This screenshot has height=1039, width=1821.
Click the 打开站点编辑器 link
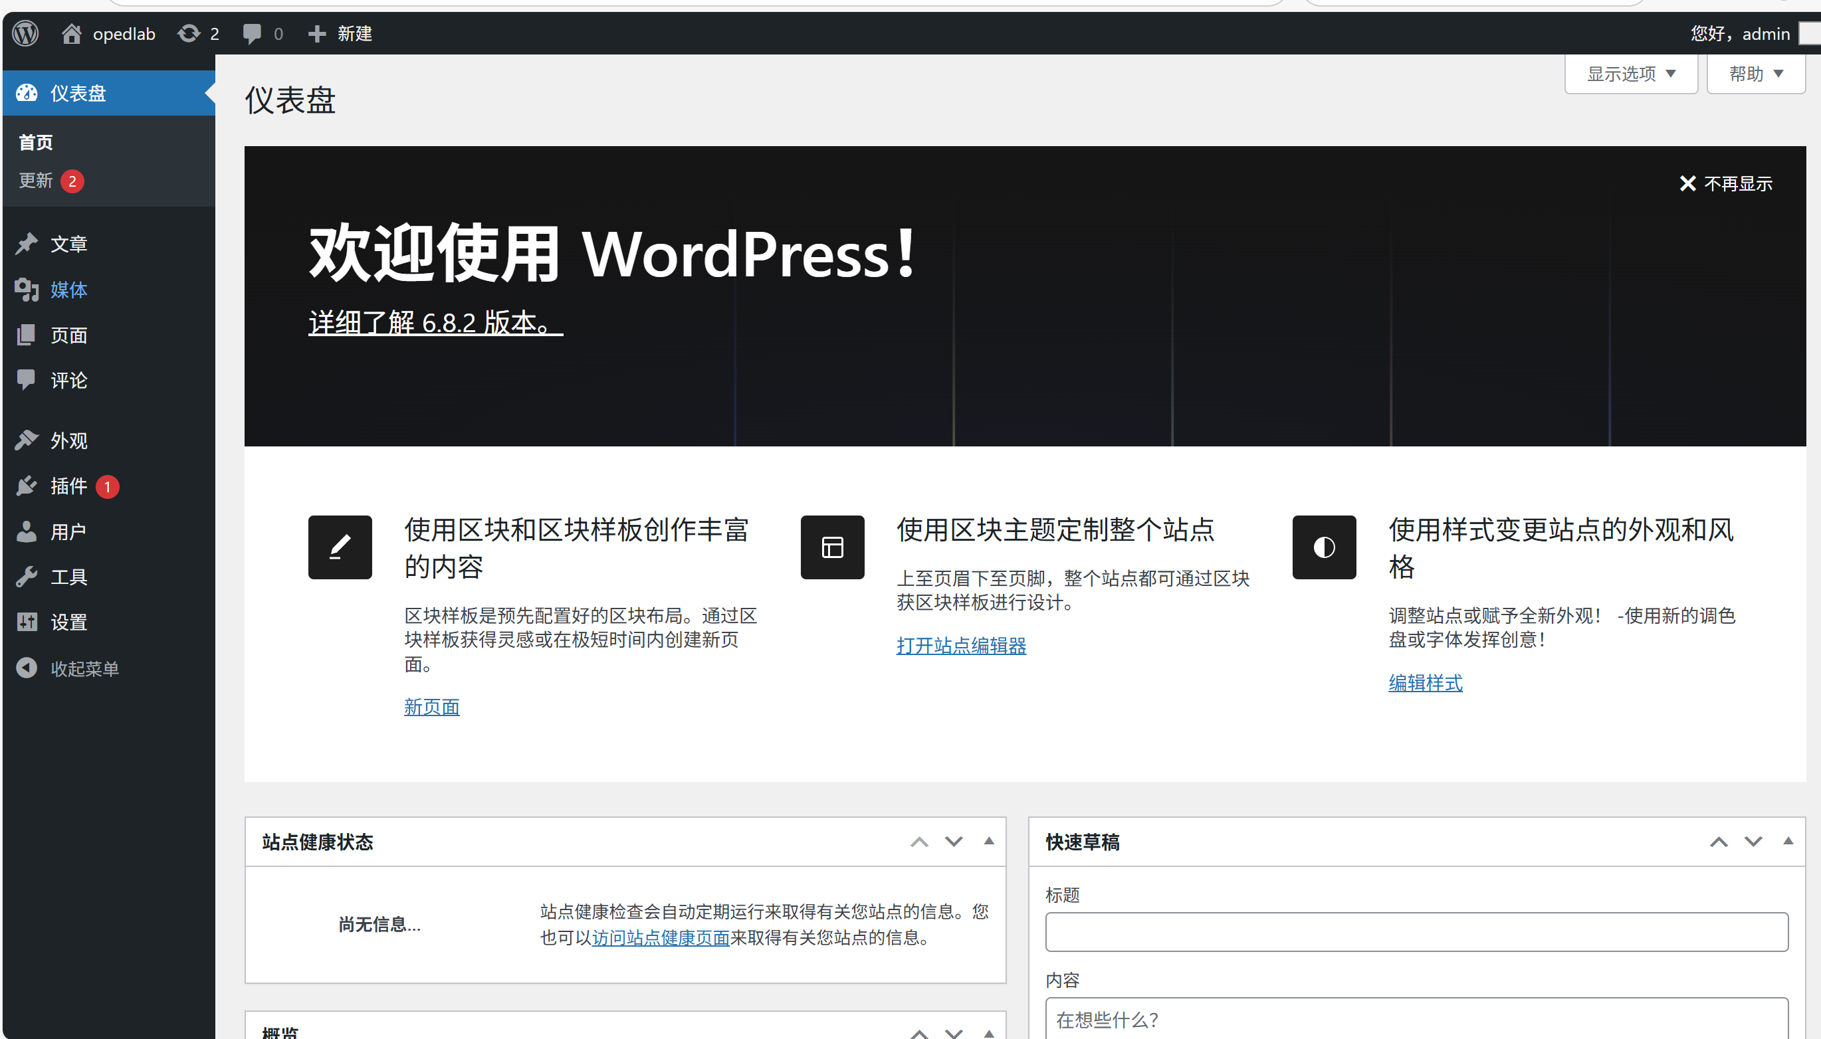pos(962,646)
